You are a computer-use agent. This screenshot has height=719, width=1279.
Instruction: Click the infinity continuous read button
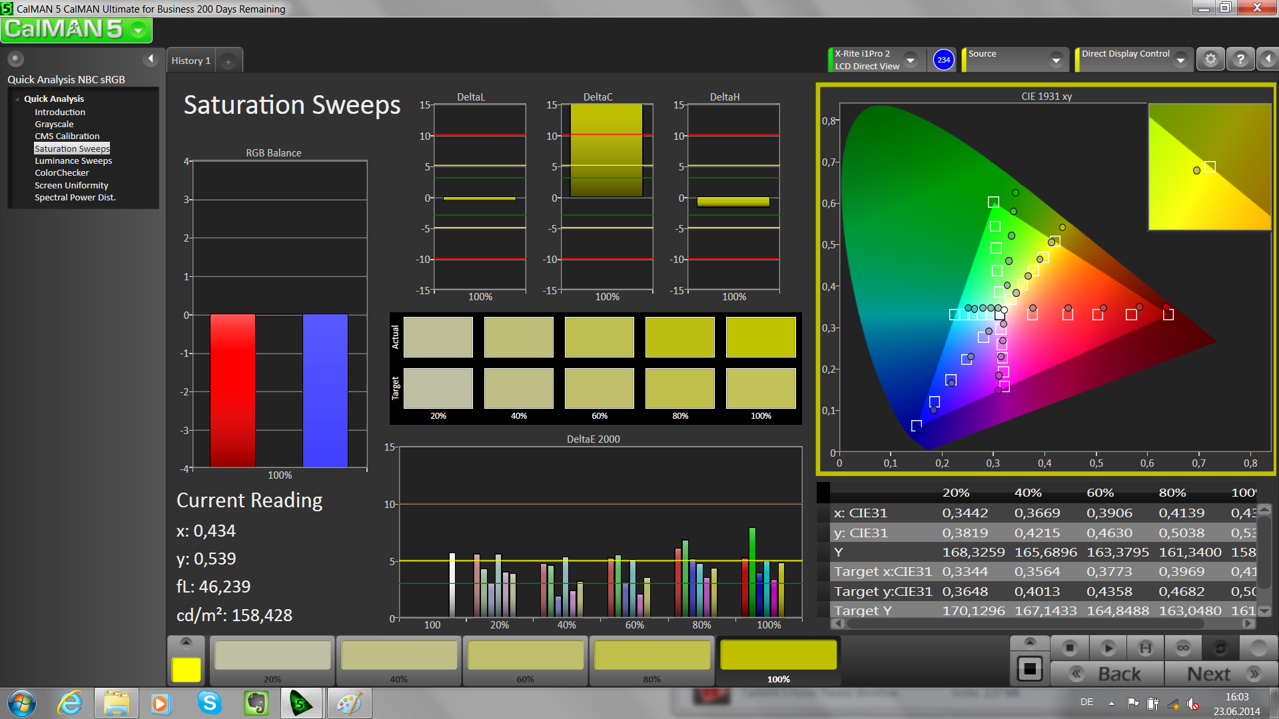coord(1183,648)
